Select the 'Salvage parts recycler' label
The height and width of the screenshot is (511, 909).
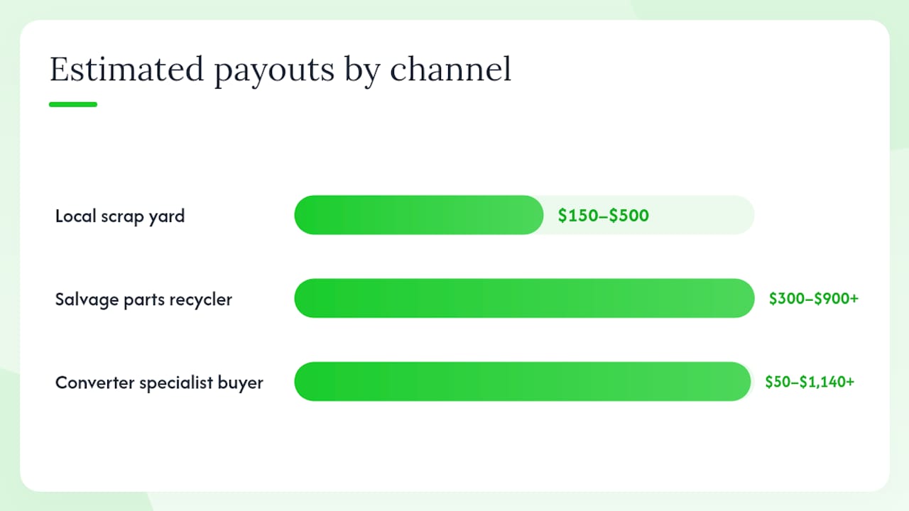click(143, 300)
